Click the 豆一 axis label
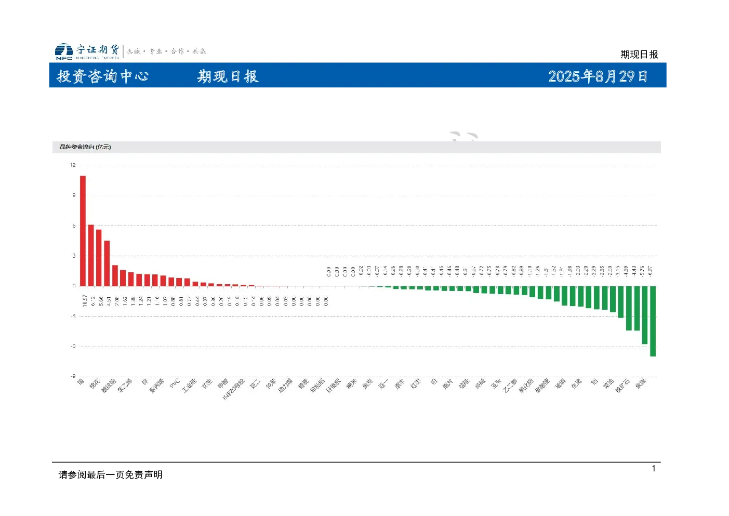Screen dimensions: 729x516 click(x=383, y=384)
